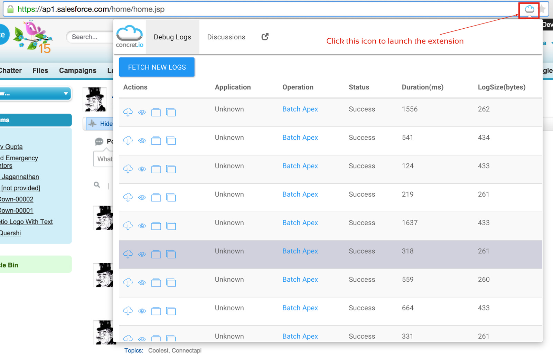Open log in new window icon for 318 ms row
This screenshot has width=553, height=359.
[x=171, y=254]
